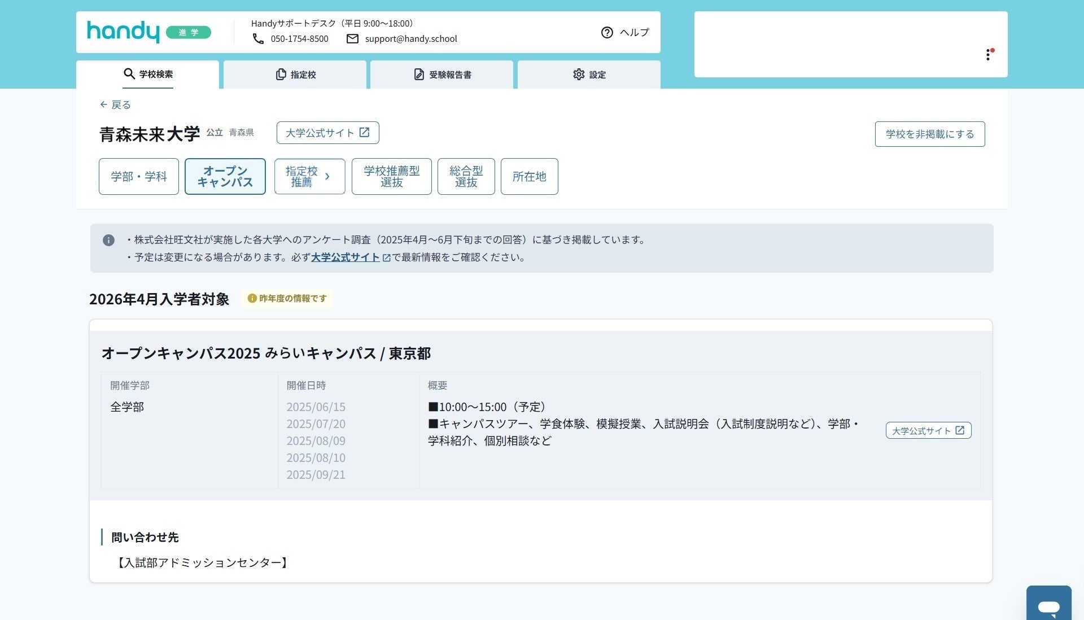
Task: Select the 学部・学科 section button
Action: coord(139,177)
